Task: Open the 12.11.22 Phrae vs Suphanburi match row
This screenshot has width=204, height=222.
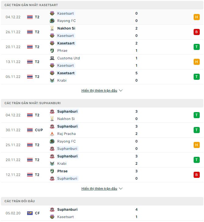Action: click(91, 175)
